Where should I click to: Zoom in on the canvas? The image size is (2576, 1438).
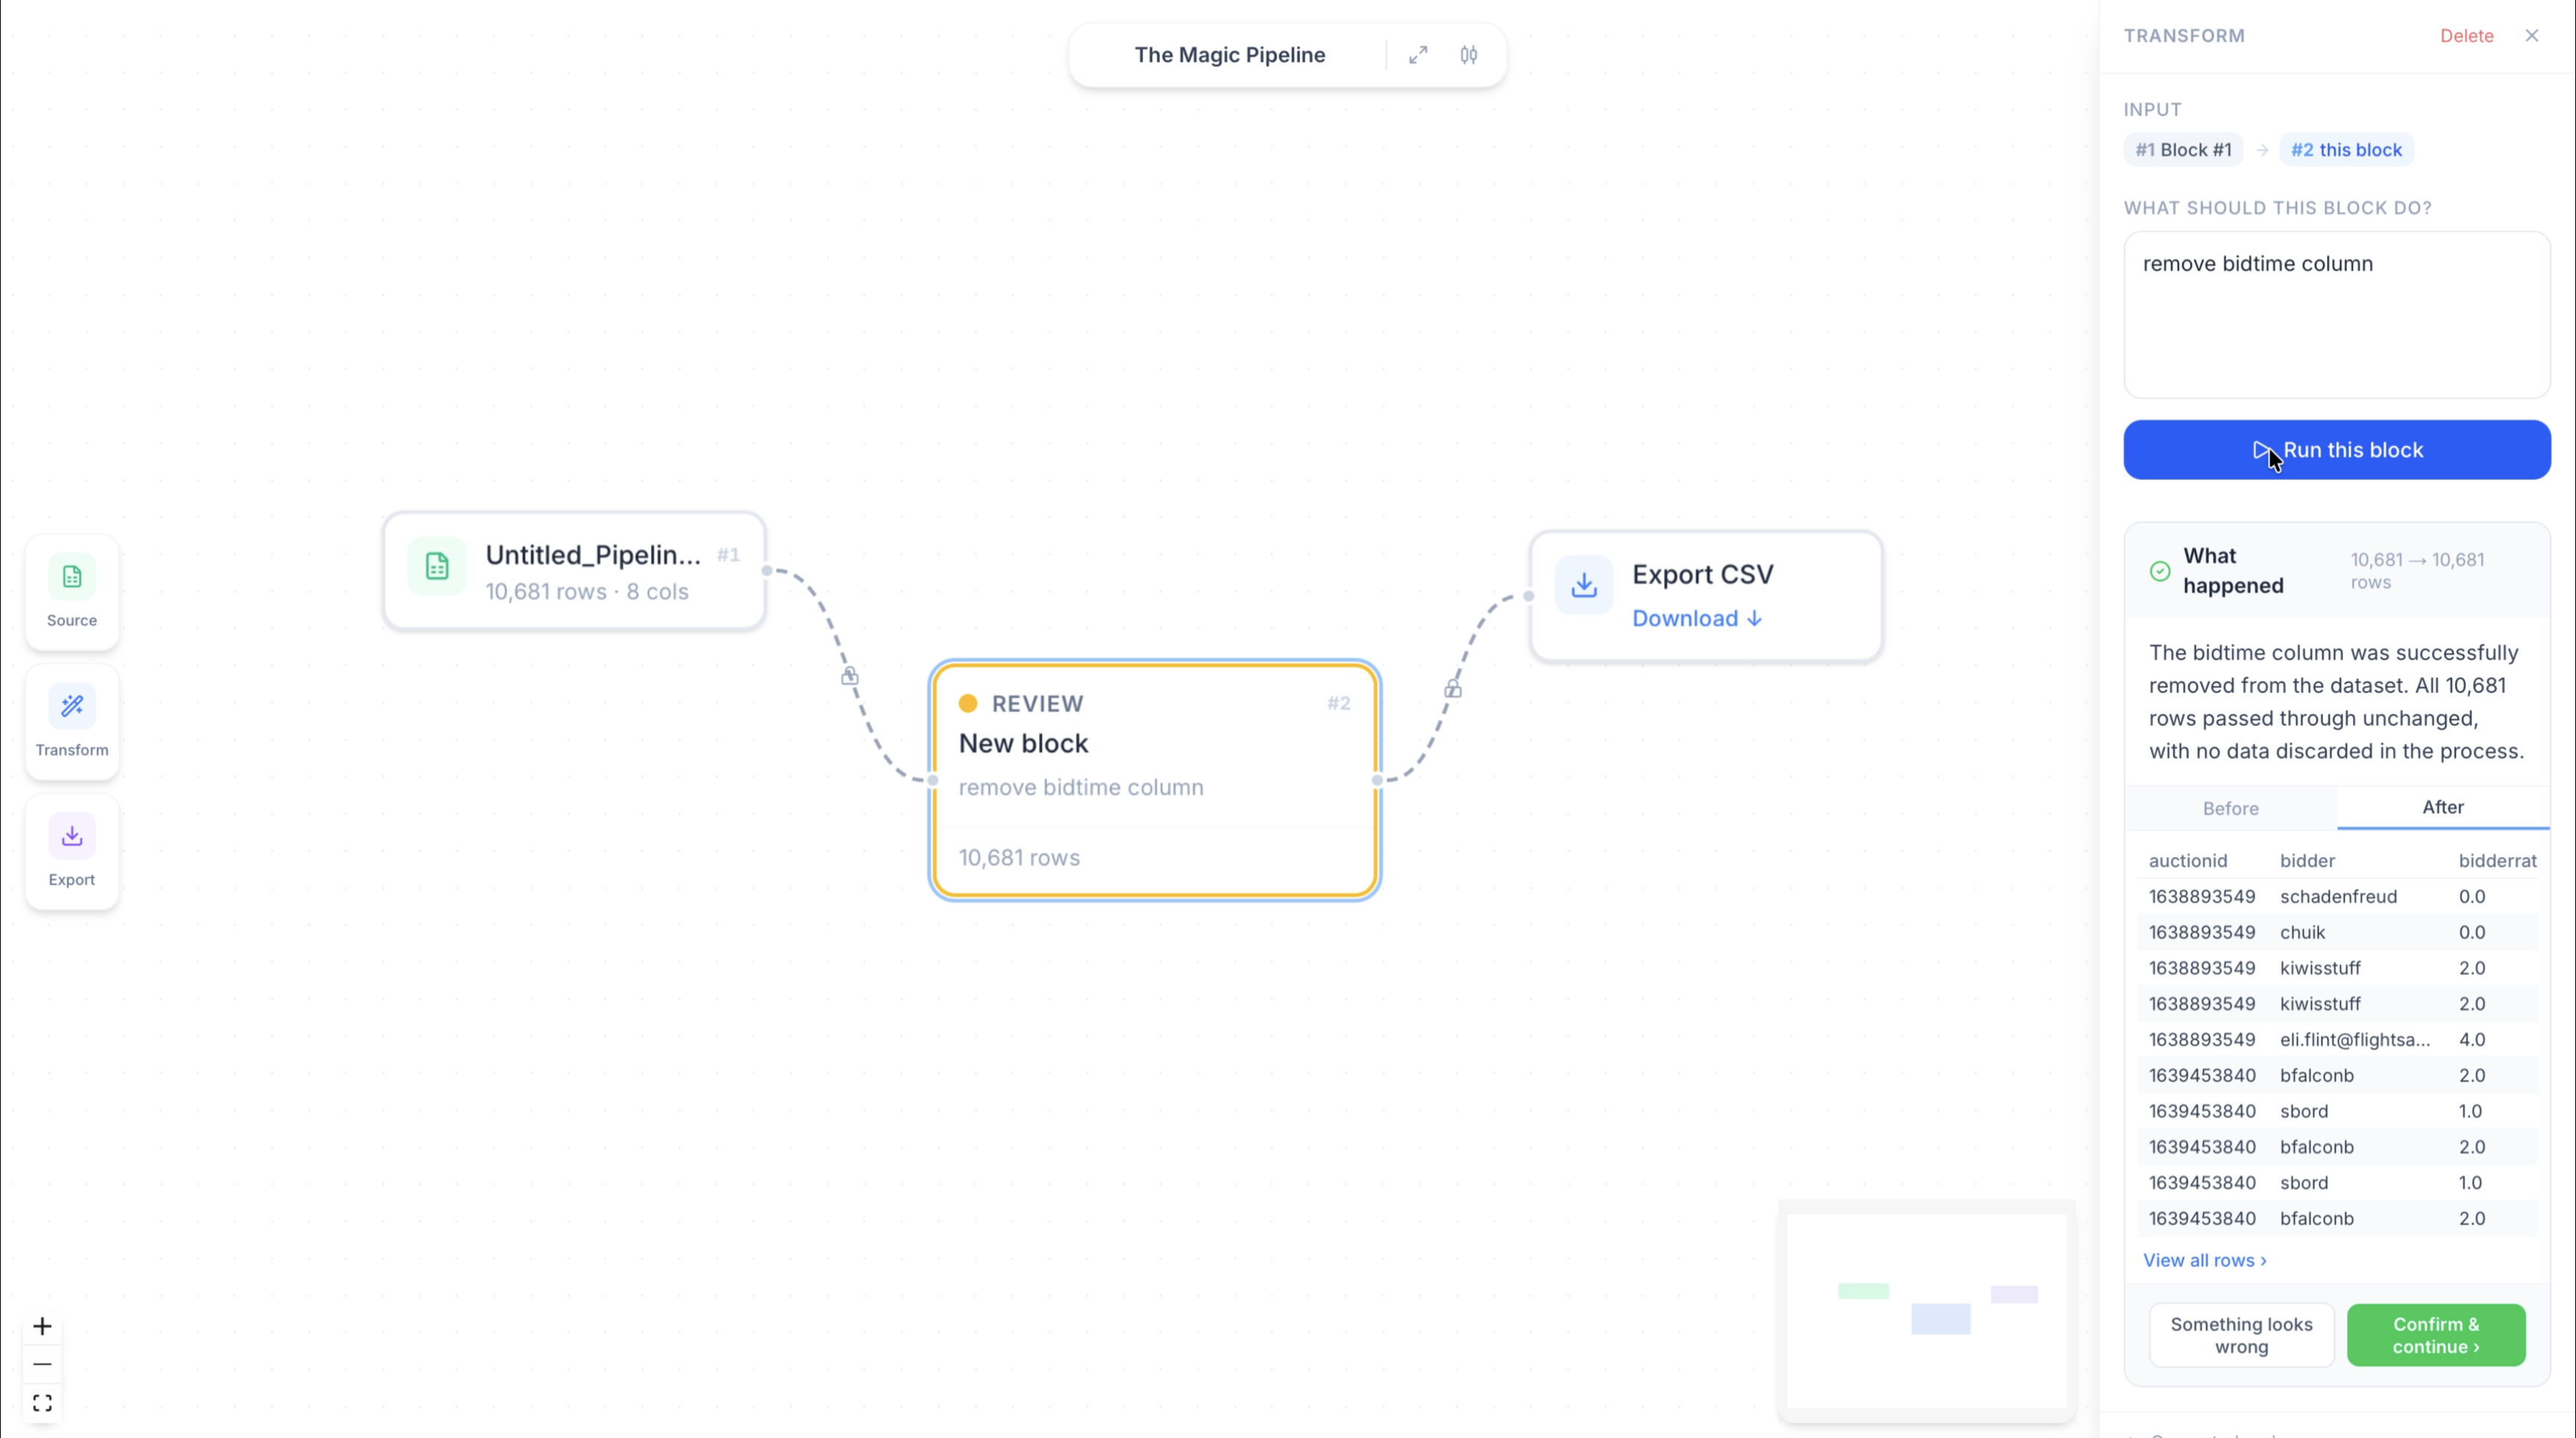click(42, 1326)
